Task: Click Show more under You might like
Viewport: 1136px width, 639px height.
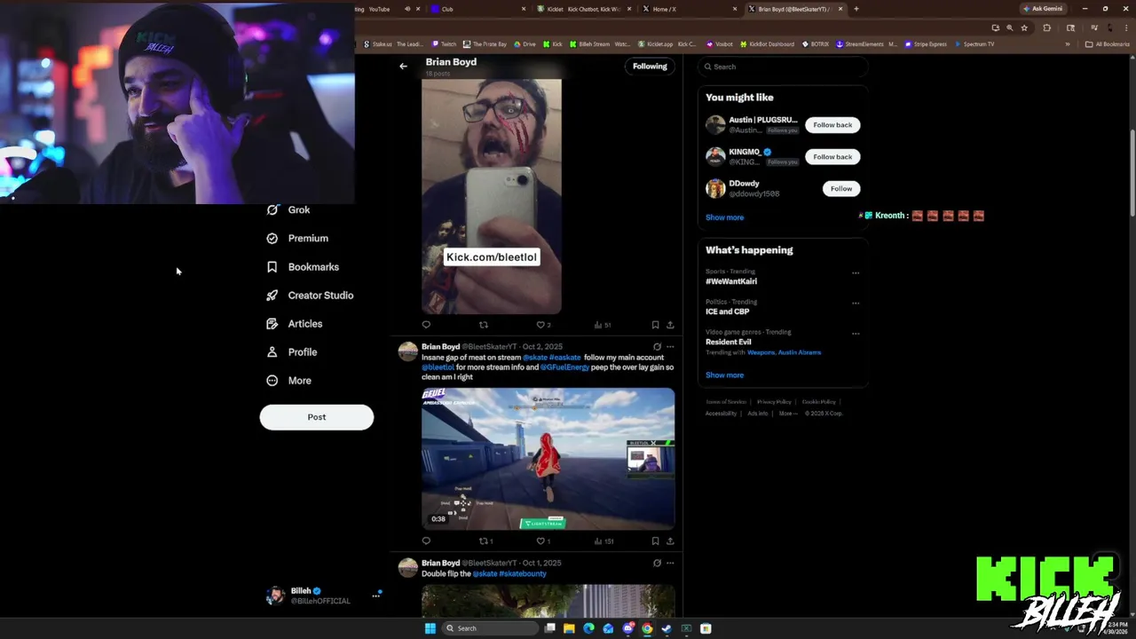Action: tap(724, 217)
